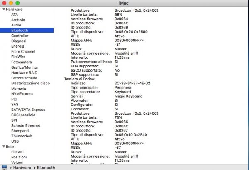Select Firewall under Rete

tap(17, 152)
